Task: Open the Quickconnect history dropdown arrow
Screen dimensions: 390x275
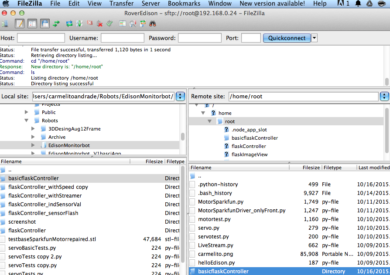Action: pos(315,38)
